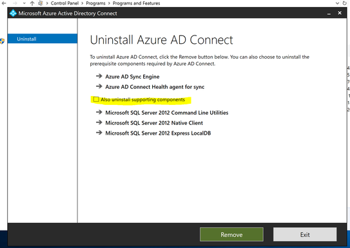The width and height of the screenshot is (350, 248).
Task: Open the recent locations dropdown arrow
Action: click(24, 3)
